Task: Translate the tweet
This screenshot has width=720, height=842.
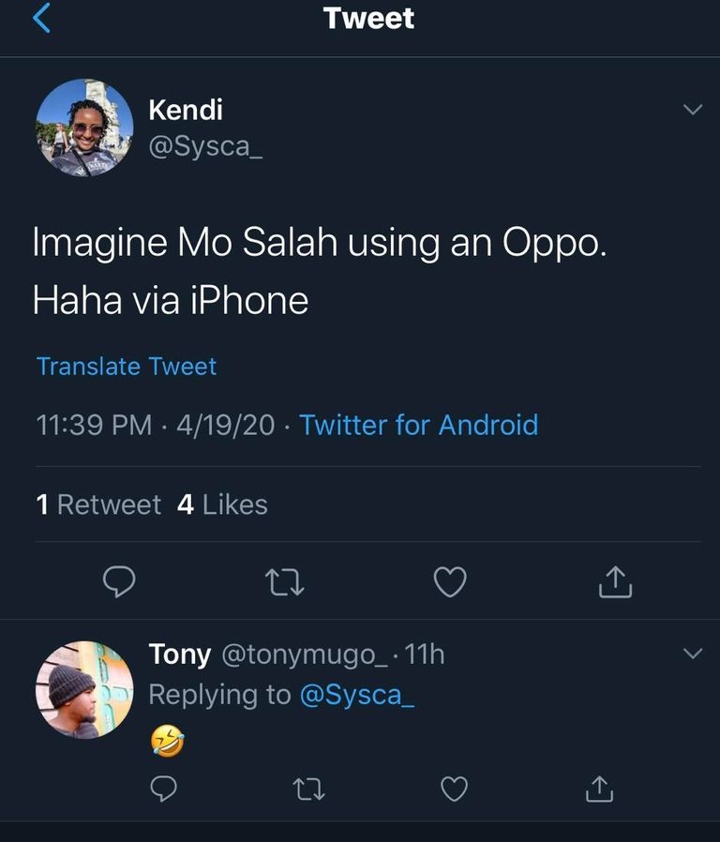Action: click(x=125, y=366)
